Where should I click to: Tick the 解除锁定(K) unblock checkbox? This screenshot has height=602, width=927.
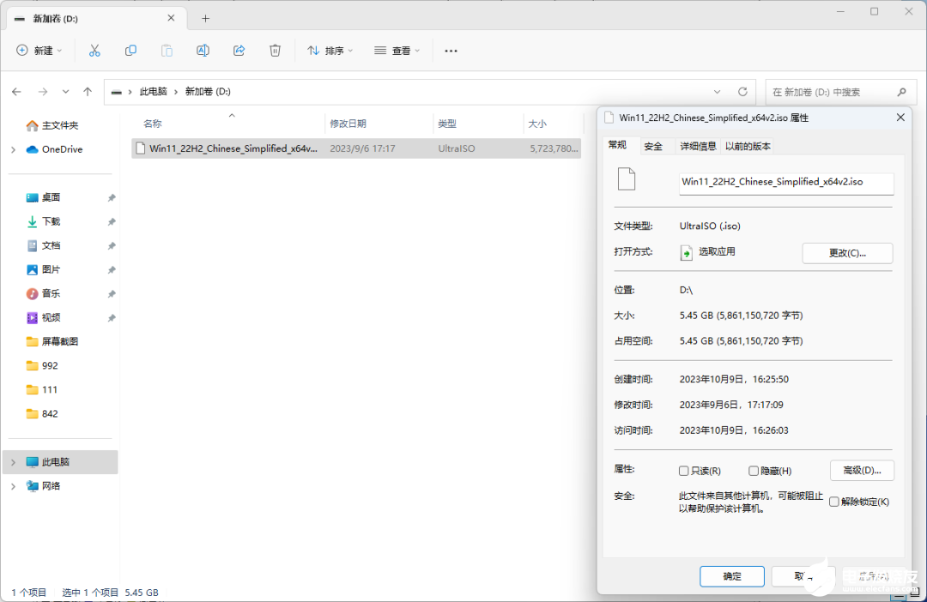[x=833, y=502]
